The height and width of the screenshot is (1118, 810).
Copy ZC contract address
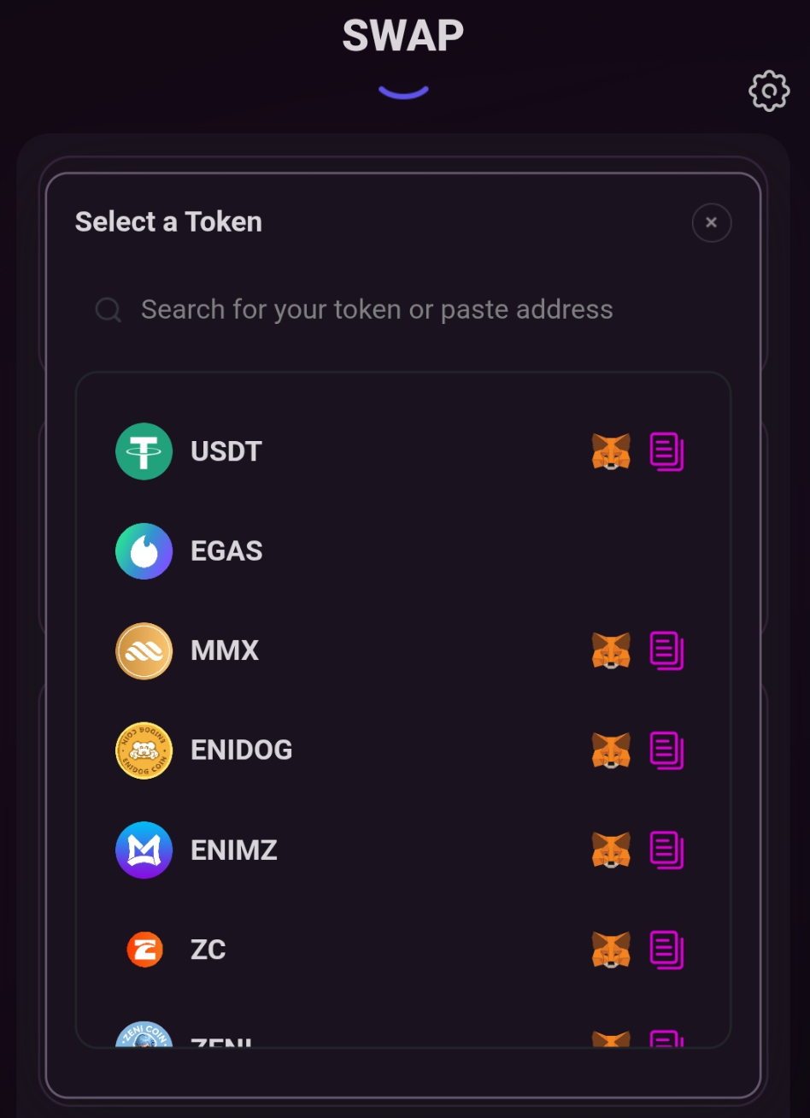[666, 950]
